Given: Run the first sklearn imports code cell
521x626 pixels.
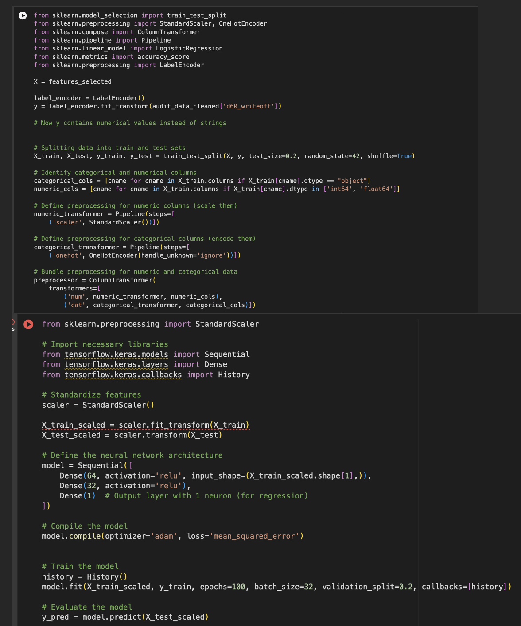Looking at the screenshot, I should point(23,15).
